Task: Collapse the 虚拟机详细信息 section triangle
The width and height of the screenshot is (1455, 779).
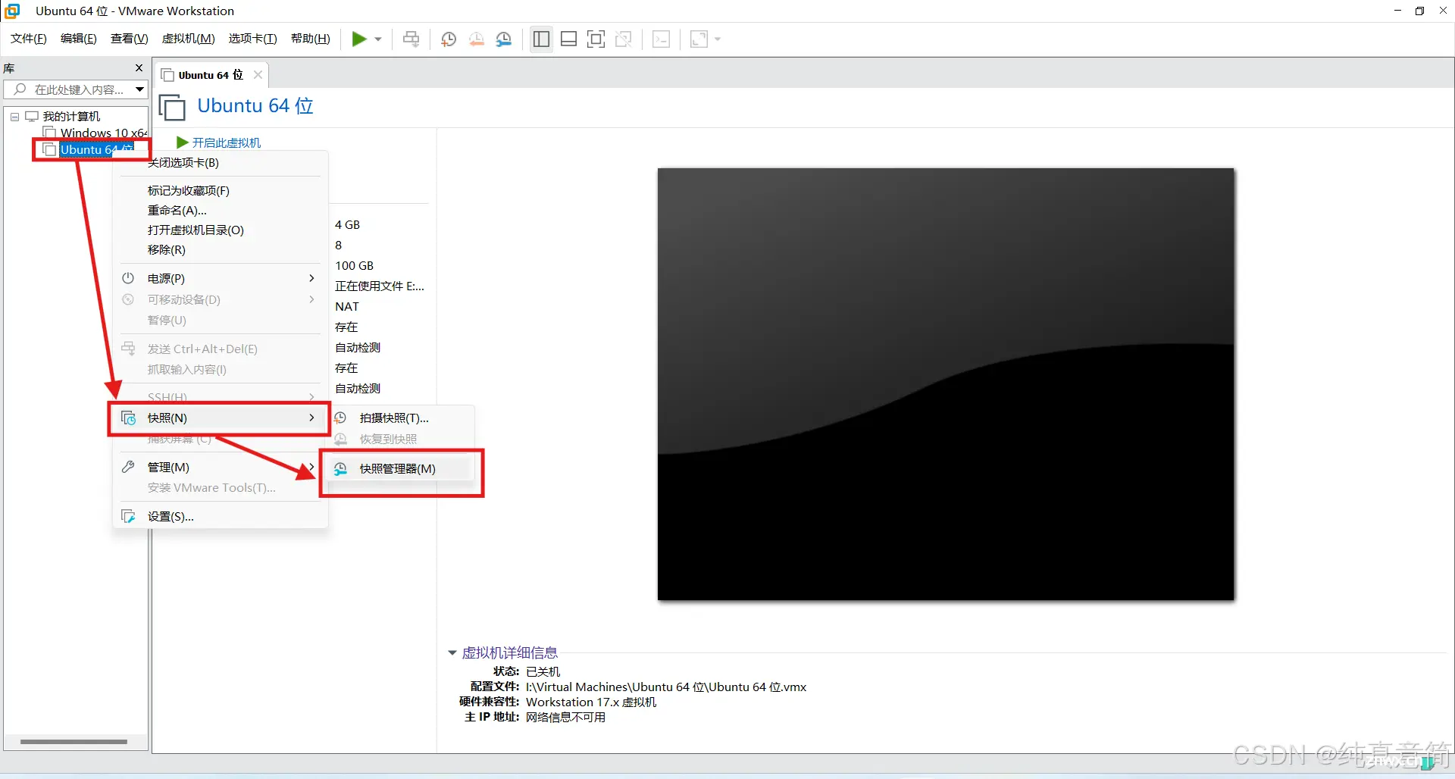Action: [452, 652]
